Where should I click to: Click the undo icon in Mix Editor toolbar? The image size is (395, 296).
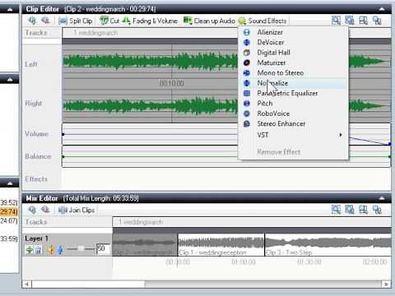click(32, 210)
